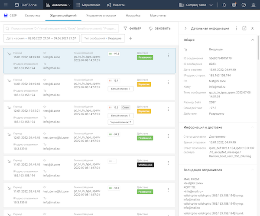
Task: Click the incoming arrow icon in Общее section
Action: (x=185, y=50)
